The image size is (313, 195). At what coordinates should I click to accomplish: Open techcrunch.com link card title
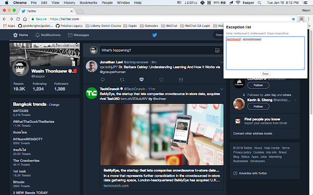[x=161, y=170]
